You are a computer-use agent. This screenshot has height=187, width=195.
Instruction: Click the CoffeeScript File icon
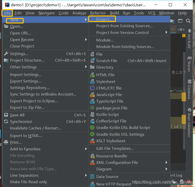pos(92,121)
